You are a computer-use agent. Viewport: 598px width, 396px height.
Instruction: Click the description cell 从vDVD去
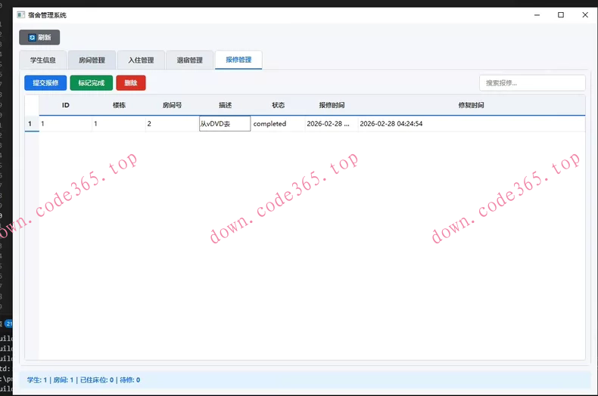point(225,124)
